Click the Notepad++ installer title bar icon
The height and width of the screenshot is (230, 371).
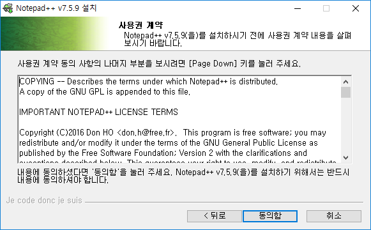[x=8, y=8]
